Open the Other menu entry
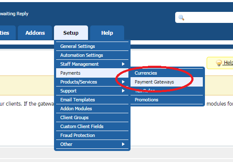 click(x=92, y=144)
